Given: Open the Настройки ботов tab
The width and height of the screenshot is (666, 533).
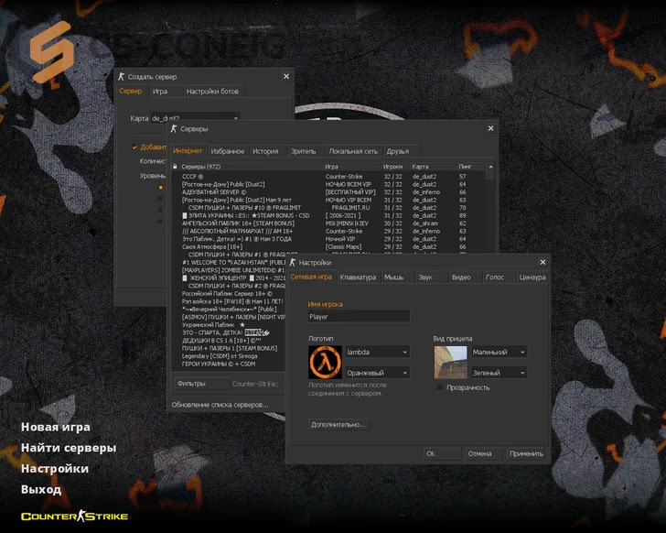Looking at the screenshot, I should tap(212, 92).
